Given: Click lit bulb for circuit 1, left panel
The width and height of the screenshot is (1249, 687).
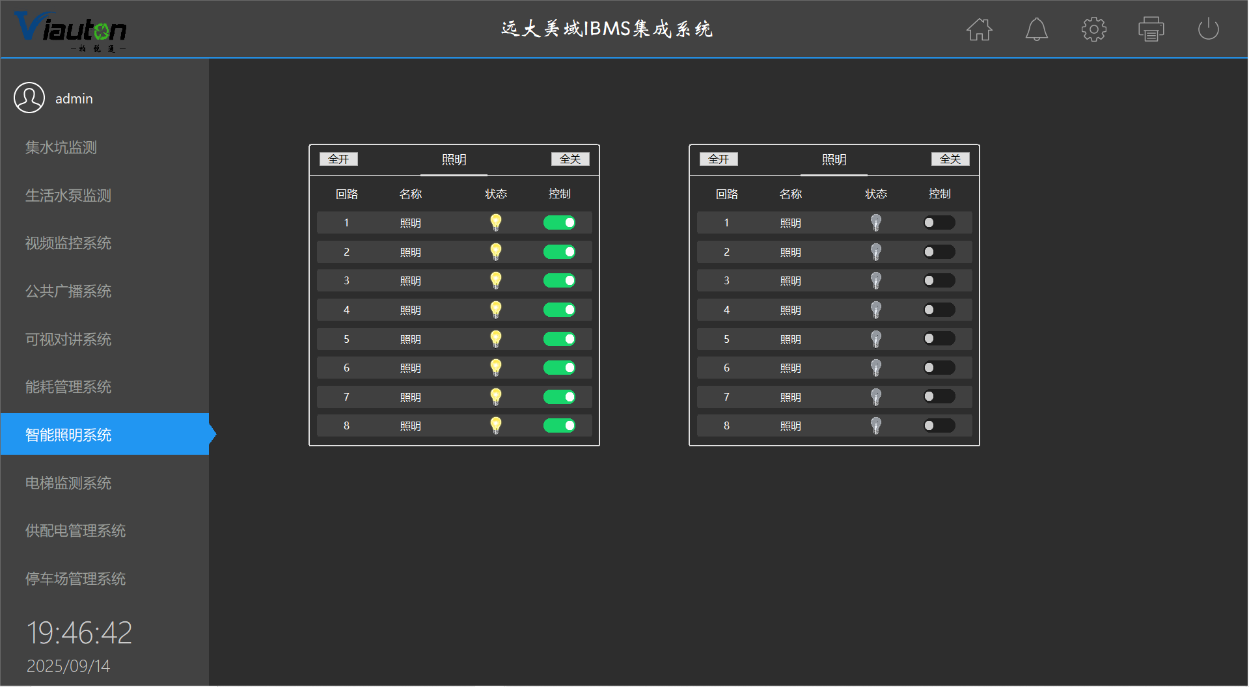Looking at the screenshot, I should pyautogui.click(x=496, y=222).
